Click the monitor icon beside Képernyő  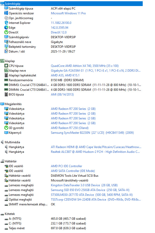(x=6, y=133)
